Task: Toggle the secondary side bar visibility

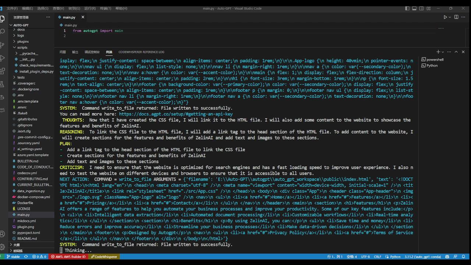Action: (x=422, y=8)
